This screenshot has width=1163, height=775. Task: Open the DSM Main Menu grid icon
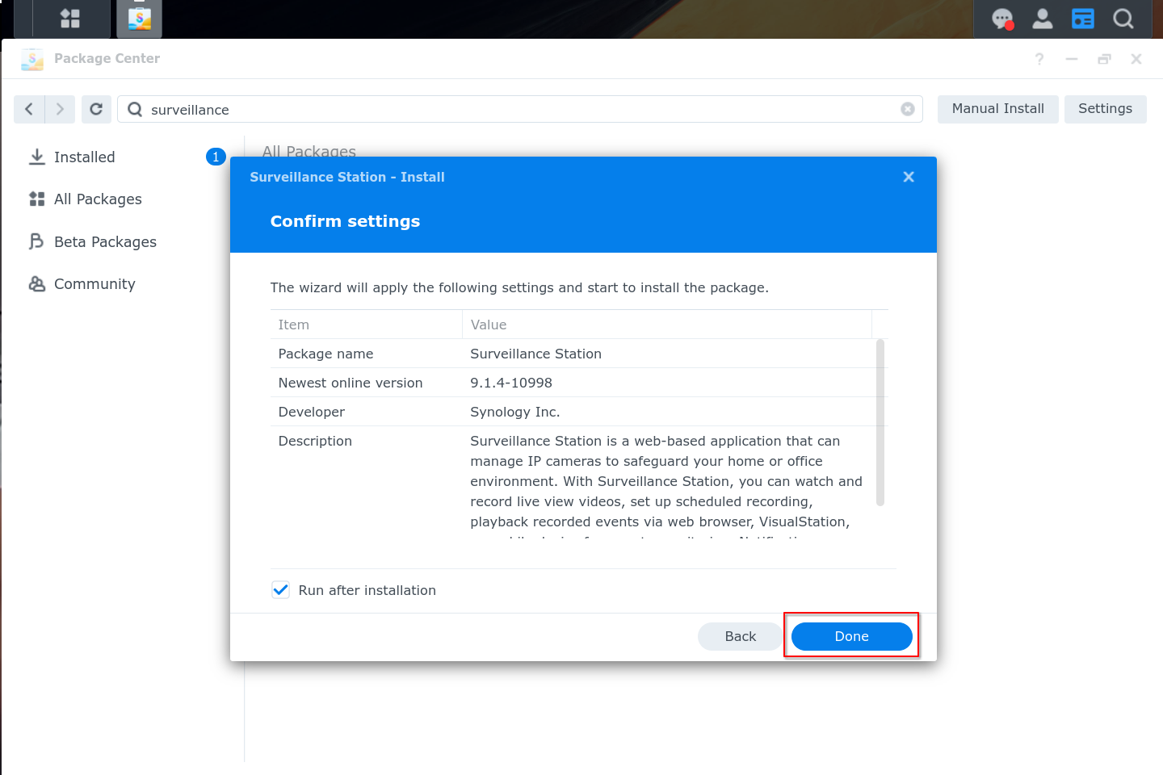70,19
